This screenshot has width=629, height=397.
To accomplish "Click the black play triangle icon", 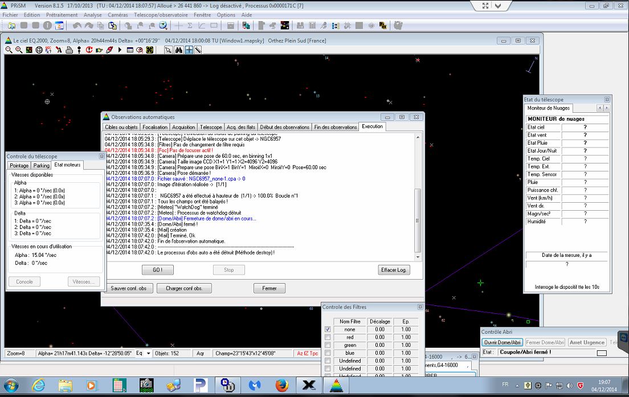I will (120, 50).
